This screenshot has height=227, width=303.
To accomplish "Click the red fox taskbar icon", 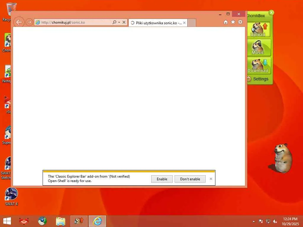I will (24, 221).
